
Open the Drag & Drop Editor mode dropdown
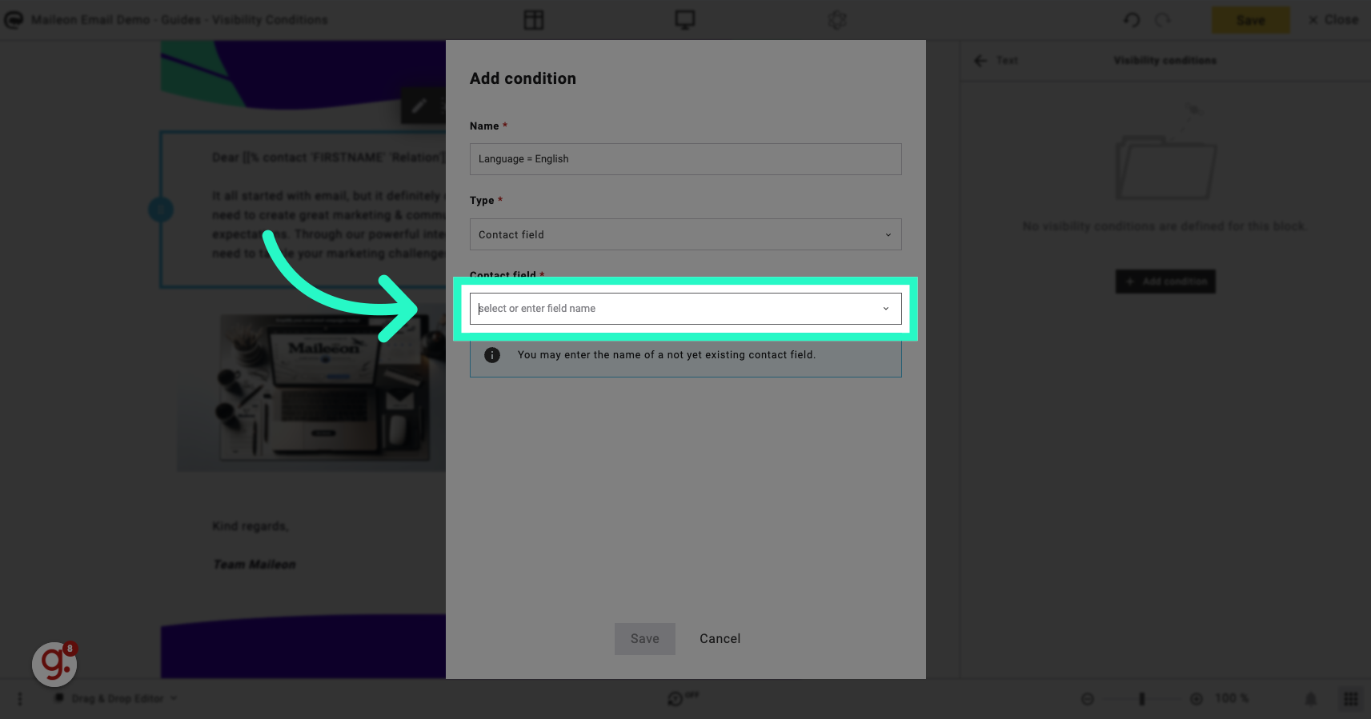[x=116, y=699]
